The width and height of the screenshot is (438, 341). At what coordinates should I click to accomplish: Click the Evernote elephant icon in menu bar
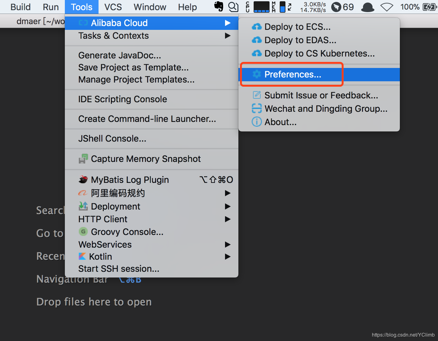[219, 6]
